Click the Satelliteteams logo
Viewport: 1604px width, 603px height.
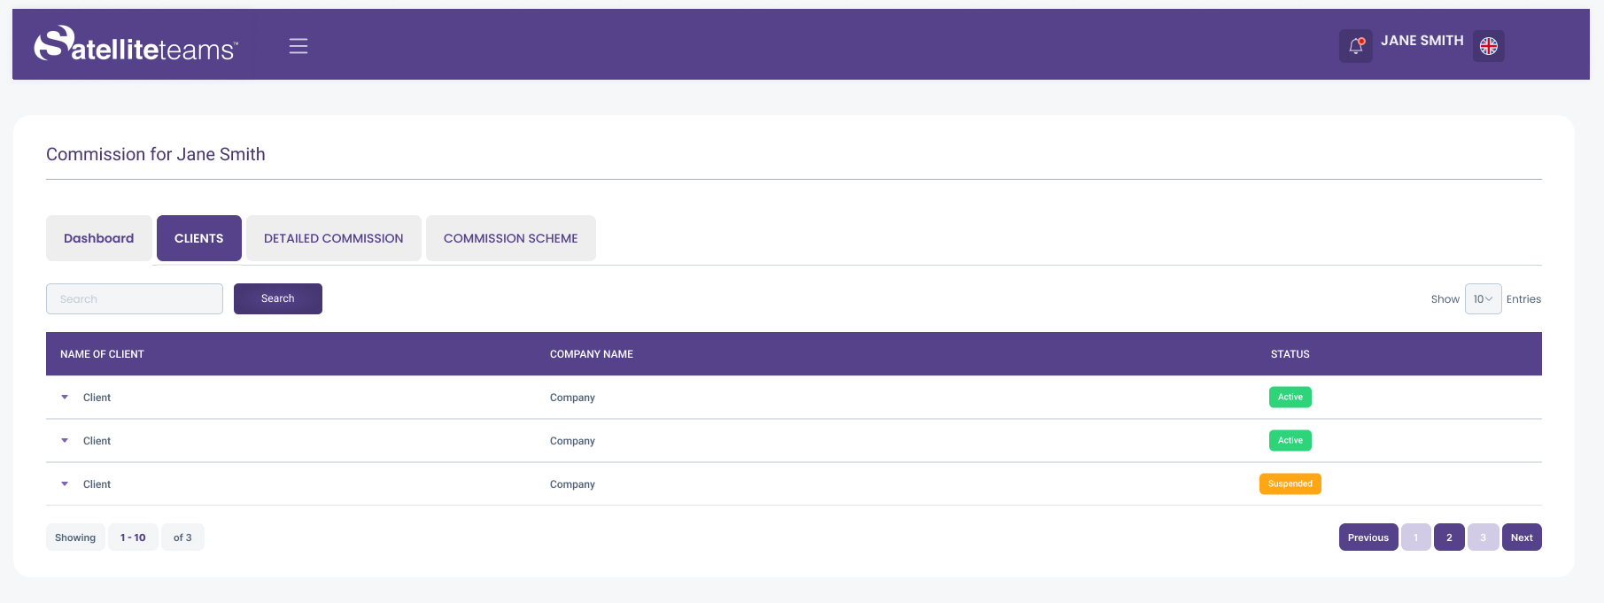point(136,44)
